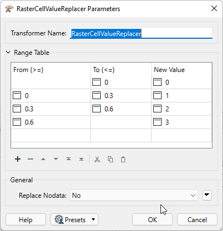
Task: Collapse the Range Table section
Action: click(x=8, y=53)
